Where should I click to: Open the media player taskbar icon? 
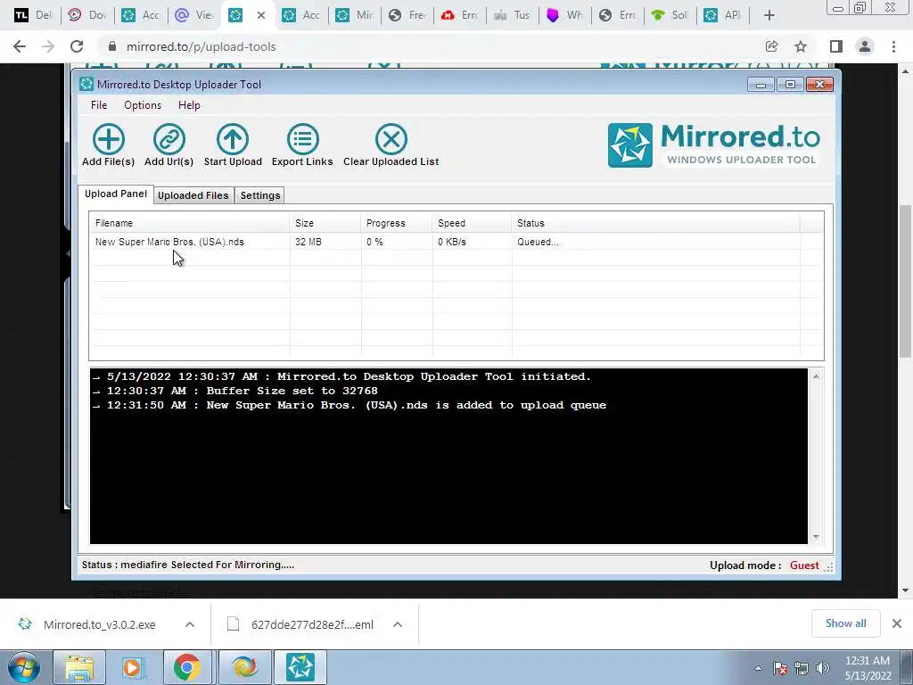point(133,667)
